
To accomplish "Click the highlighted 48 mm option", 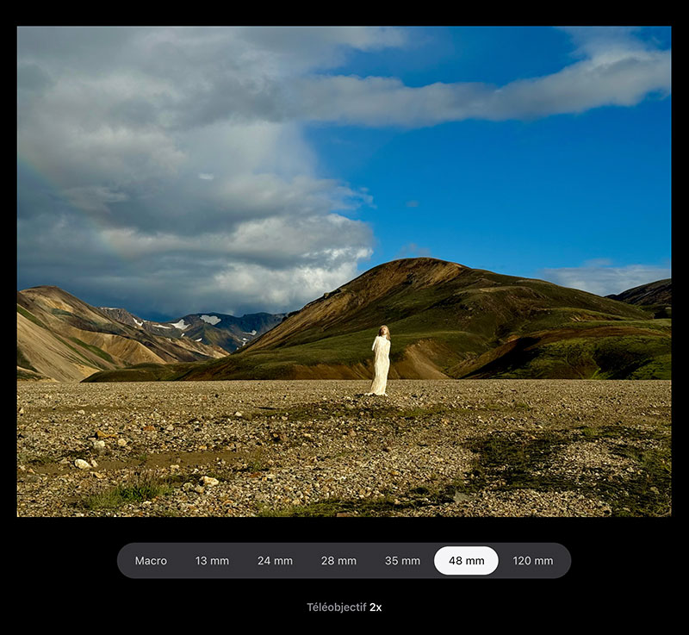I will 466,561.
